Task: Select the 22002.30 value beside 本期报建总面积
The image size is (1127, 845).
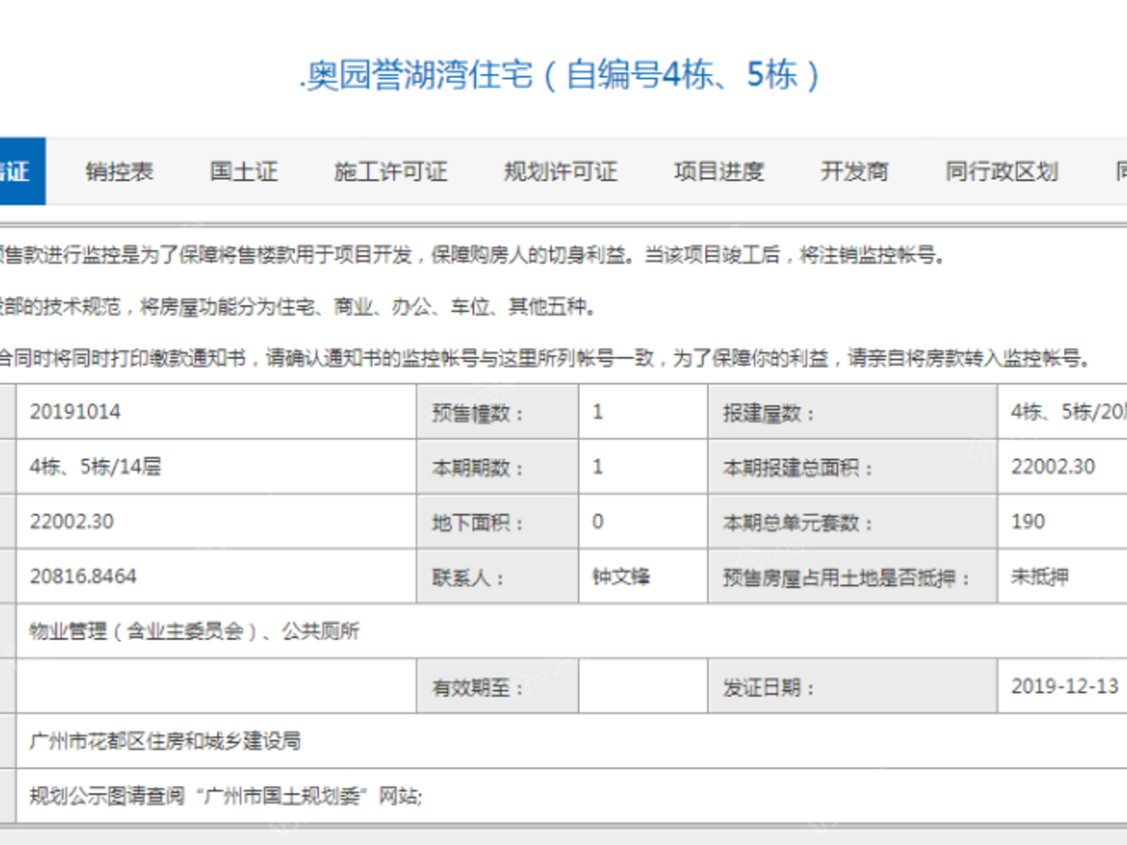Action: [1053, 466]
